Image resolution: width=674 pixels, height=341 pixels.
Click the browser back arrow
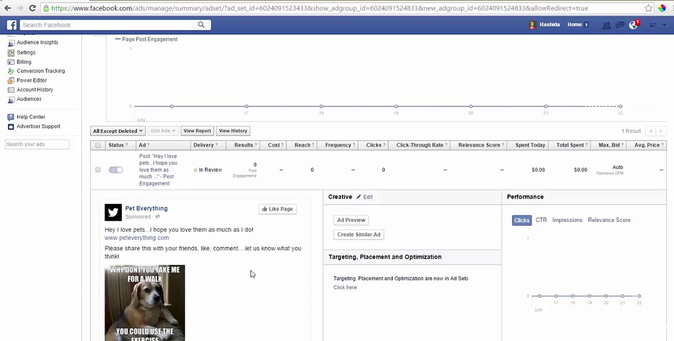8,8
